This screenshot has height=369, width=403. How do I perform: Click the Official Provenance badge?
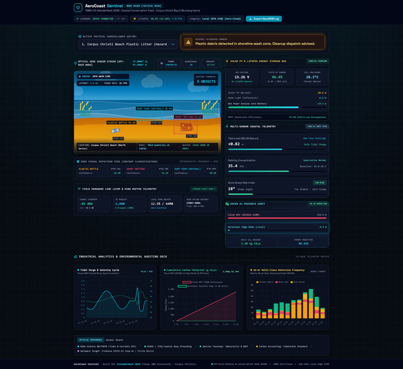91,340
